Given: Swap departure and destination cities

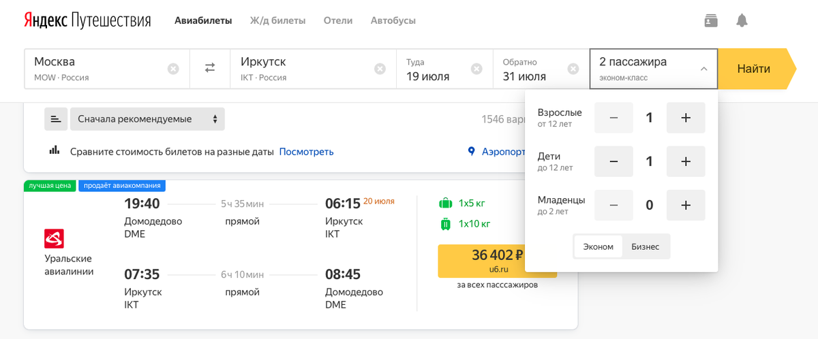Looking at the screenshot, I should pos(210,68).
